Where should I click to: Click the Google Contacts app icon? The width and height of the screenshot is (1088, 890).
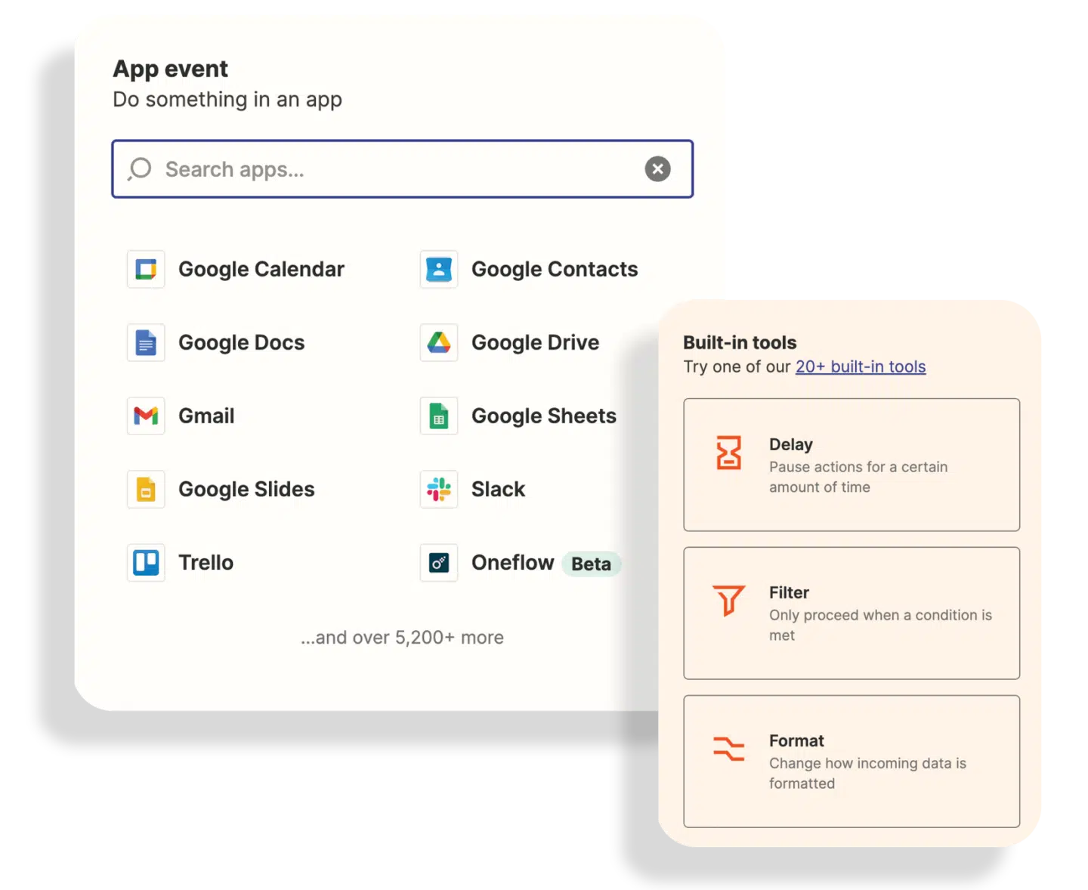point(439,269)
